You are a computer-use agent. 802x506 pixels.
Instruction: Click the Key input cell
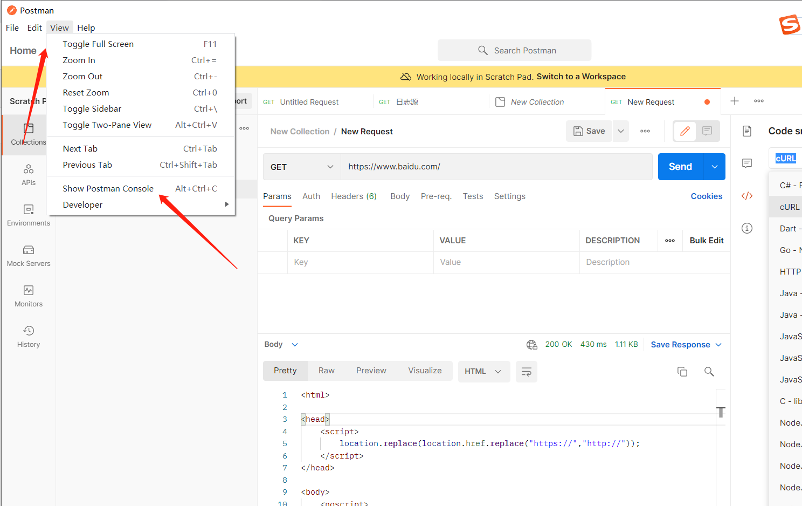361,263
